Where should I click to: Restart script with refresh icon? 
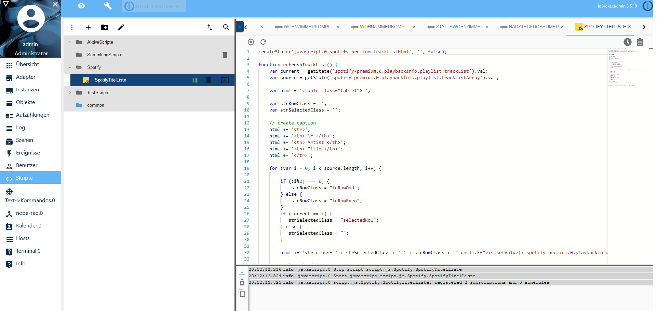click(x=263, y=42)
